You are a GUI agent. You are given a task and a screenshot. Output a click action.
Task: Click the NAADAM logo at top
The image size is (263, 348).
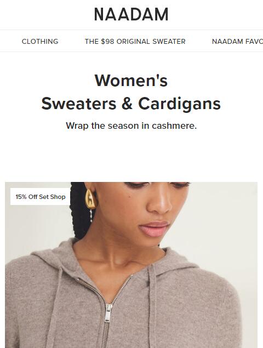click(131, 15)
